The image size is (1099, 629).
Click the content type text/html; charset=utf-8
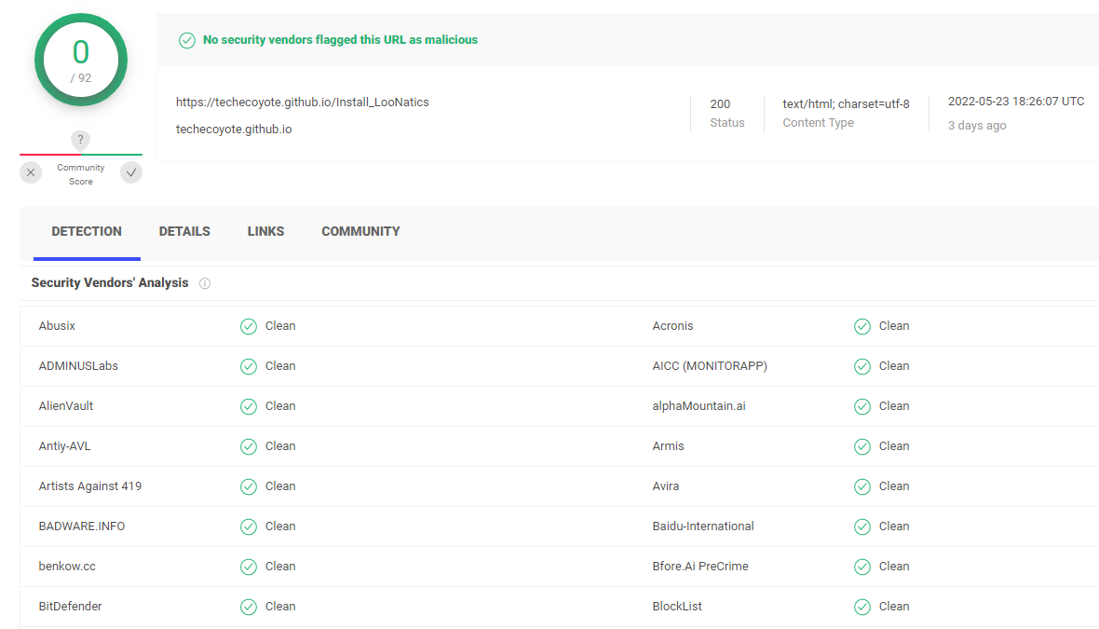pyautogui.click(x=846, y=103)
